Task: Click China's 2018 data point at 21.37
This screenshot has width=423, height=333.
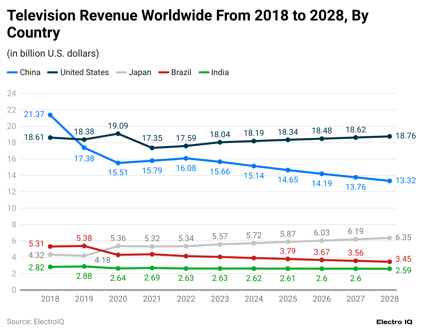Action: 50,115
